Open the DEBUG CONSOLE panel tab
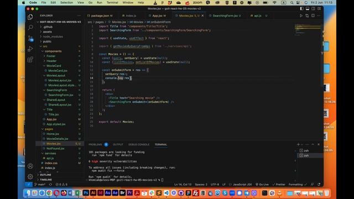 point(139,144)
